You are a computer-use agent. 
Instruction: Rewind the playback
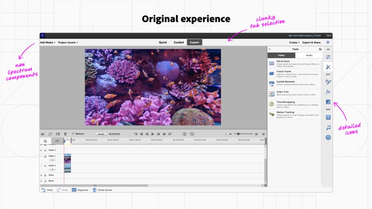[x=141, y=134]
